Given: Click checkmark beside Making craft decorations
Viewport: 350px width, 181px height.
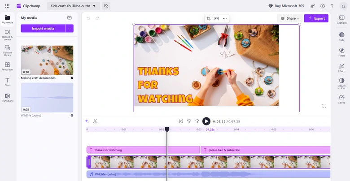Looking at the screenshot, I should [72, 78].
